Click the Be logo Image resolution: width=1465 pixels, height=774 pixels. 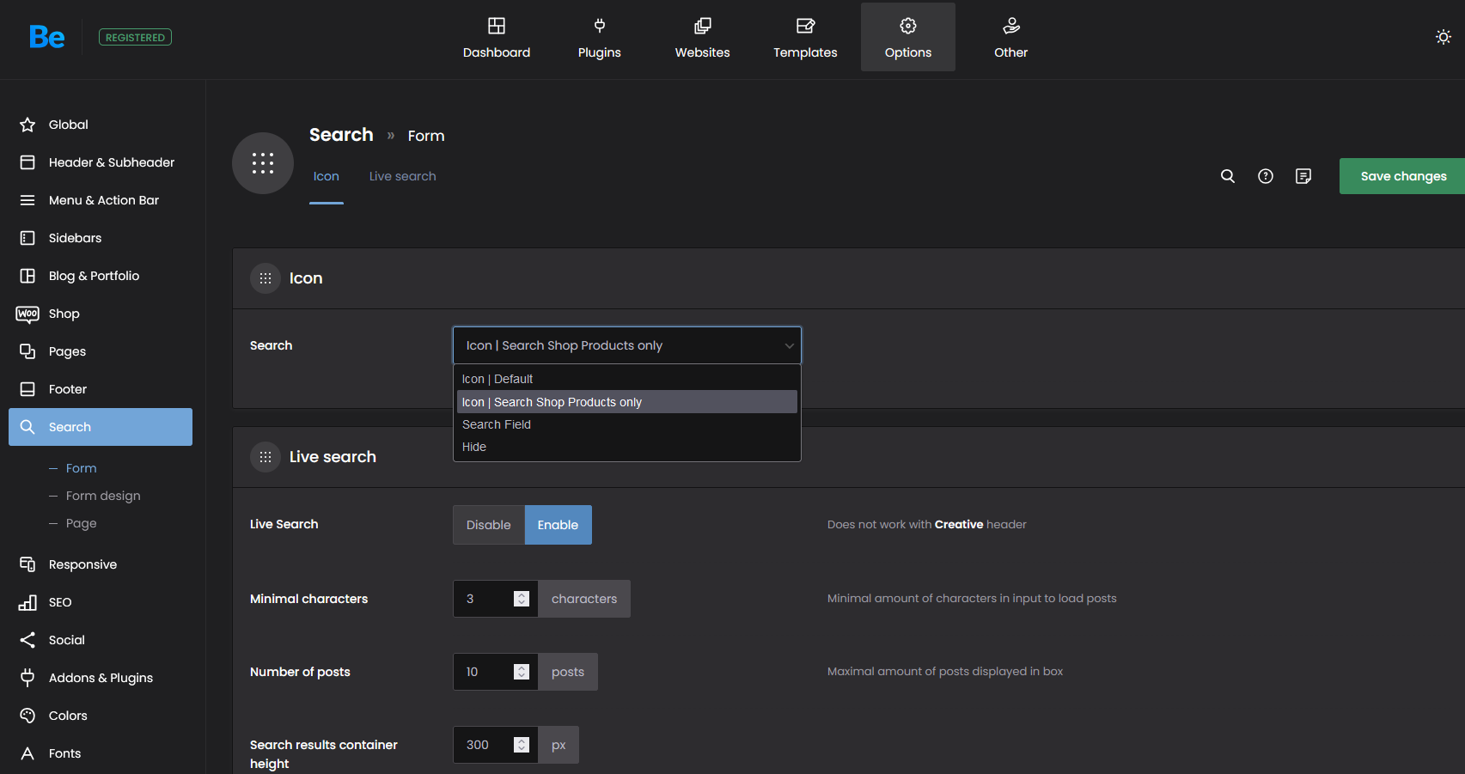point(46,37)
